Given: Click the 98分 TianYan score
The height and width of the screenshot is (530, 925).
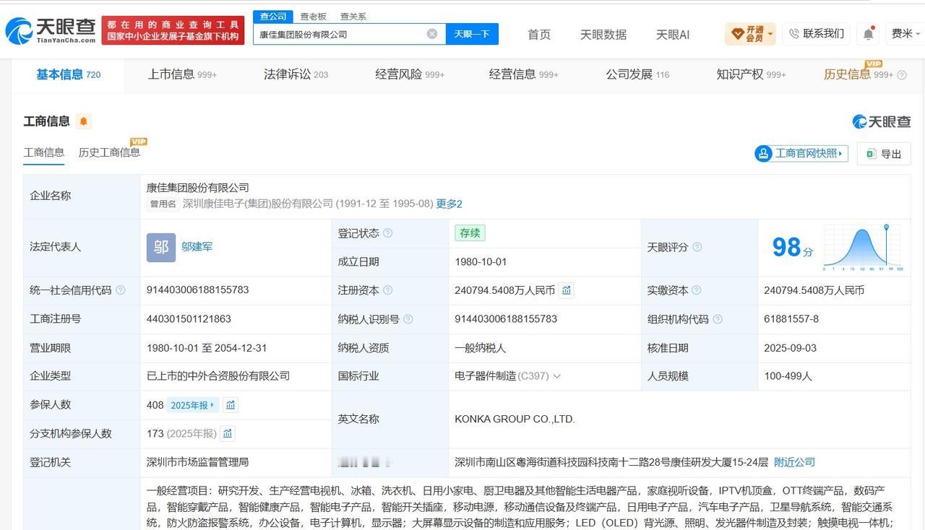Looking at the screenshot, I should [792, 247].
